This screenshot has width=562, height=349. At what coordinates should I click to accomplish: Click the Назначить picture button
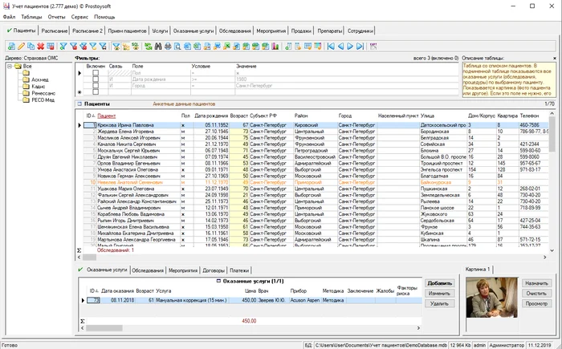coord(536,283)
